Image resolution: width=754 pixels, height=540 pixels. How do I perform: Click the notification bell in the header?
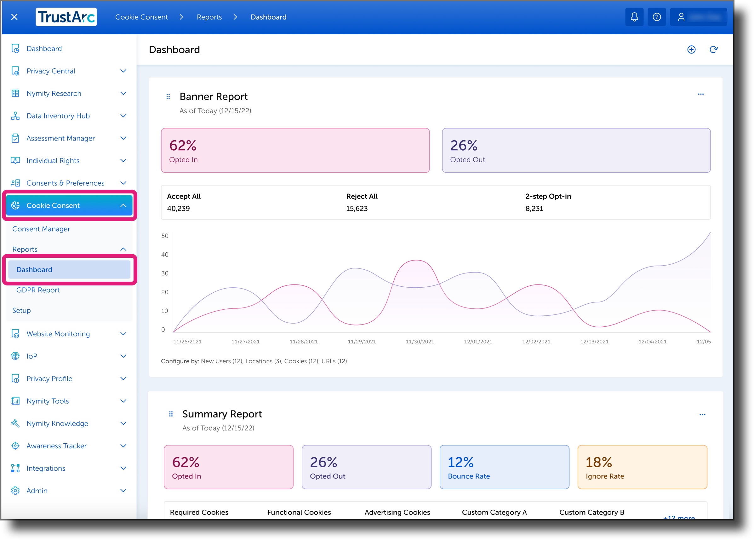point(634,17)
